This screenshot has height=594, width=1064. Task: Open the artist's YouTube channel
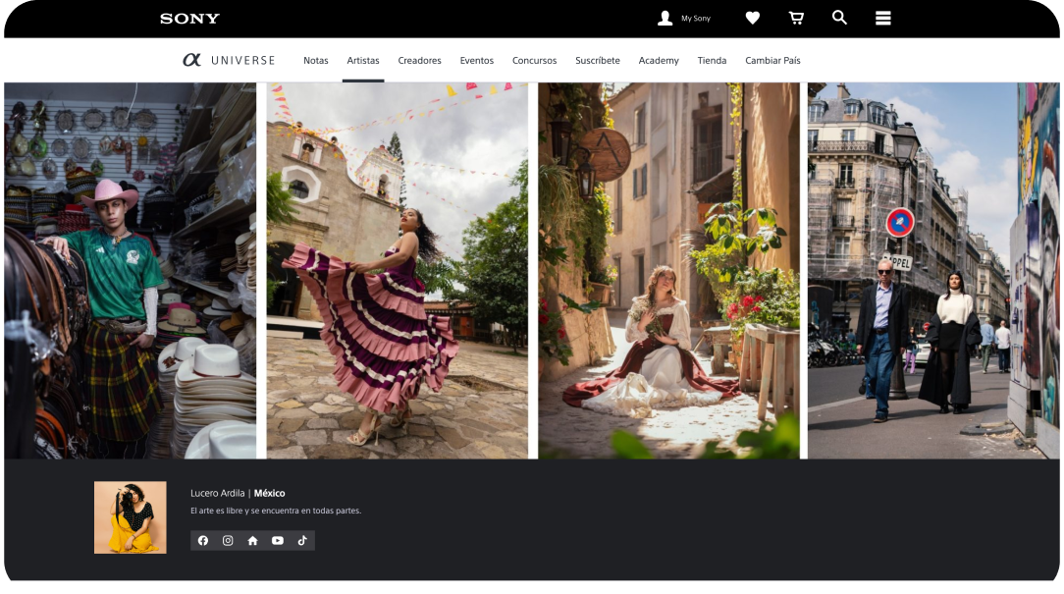pyautogui.click(x=278, y=541)
